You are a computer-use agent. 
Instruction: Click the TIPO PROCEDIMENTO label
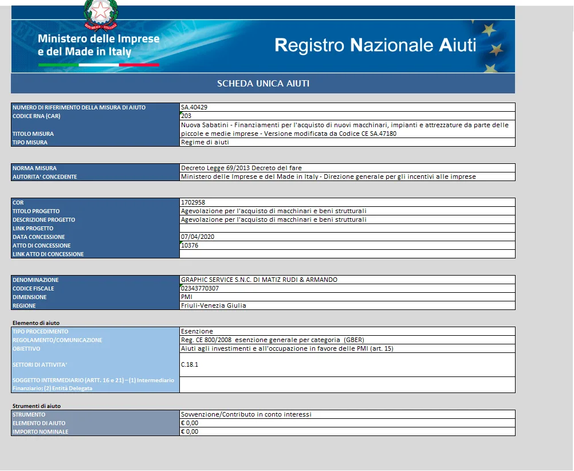tap(40, 332)
